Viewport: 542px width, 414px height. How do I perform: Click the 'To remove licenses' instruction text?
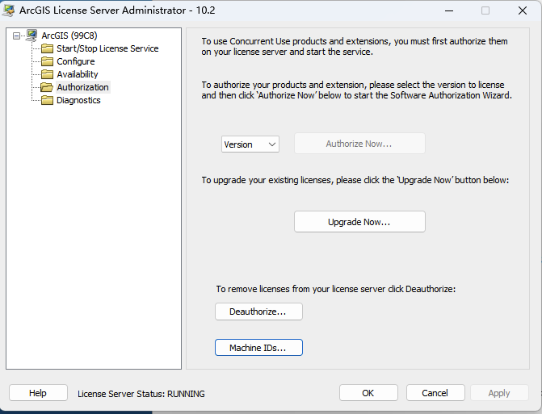(336, 289)
